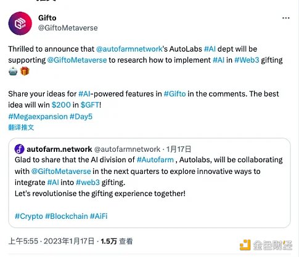This screenshot has width=299, height=257.
Task: Open the quoted tweet's 1月17日 date
Action: point(179,149)
